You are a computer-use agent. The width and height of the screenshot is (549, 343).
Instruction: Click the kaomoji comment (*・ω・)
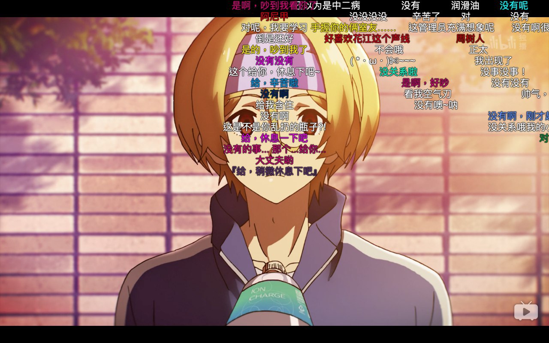(x=383, y=61)
